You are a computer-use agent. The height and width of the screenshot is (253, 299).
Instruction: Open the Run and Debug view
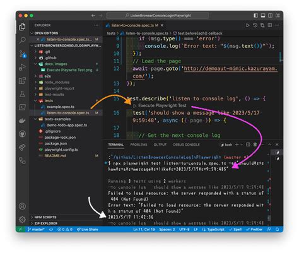pos(22,67)
